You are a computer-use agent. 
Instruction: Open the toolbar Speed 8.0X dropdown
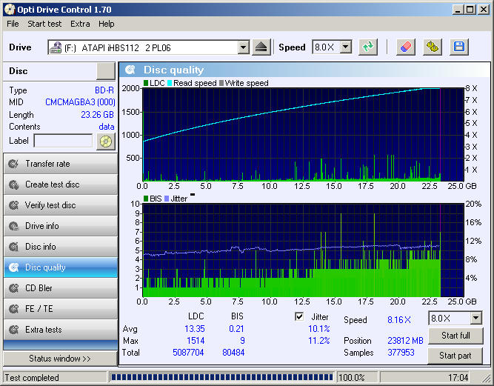[346, 47]
